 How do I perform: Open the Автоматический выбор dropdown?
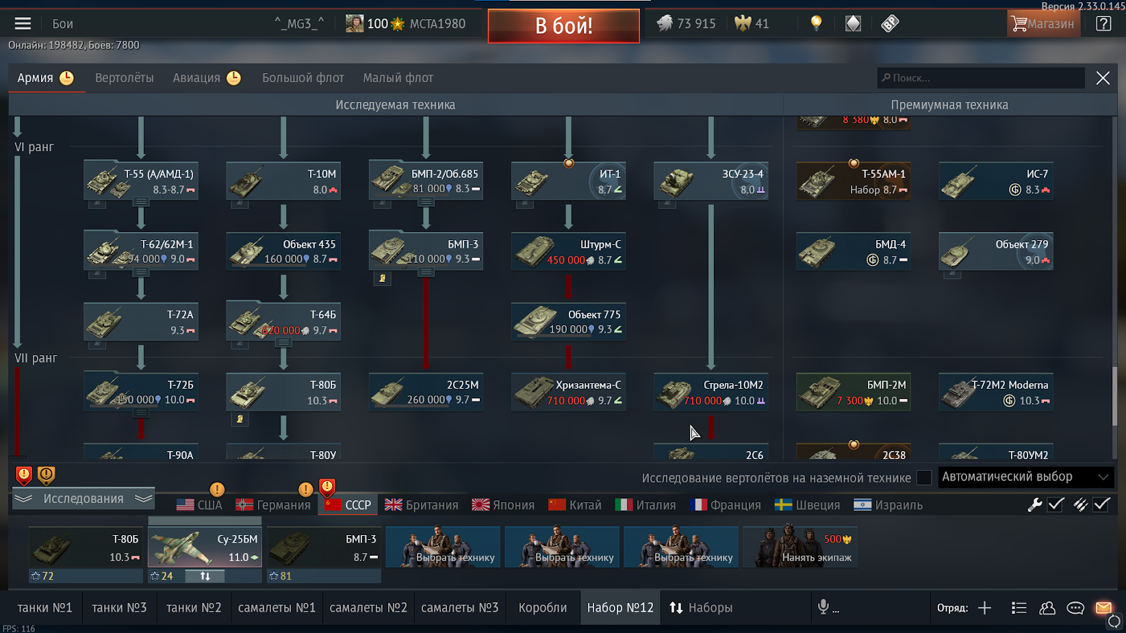1025,477
